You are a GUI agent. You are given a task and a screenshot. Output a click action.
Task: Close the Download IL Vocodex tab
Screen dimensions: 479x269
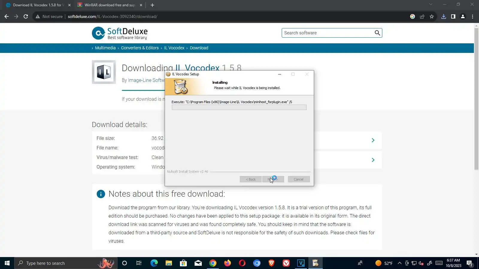click(69, 5)
